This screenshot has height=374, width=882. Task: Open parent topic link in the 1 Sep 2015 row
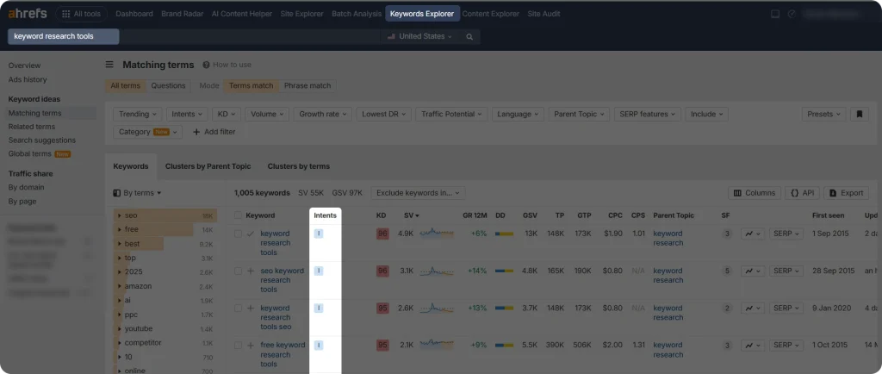pyautogui.click(x=668, y=239)
